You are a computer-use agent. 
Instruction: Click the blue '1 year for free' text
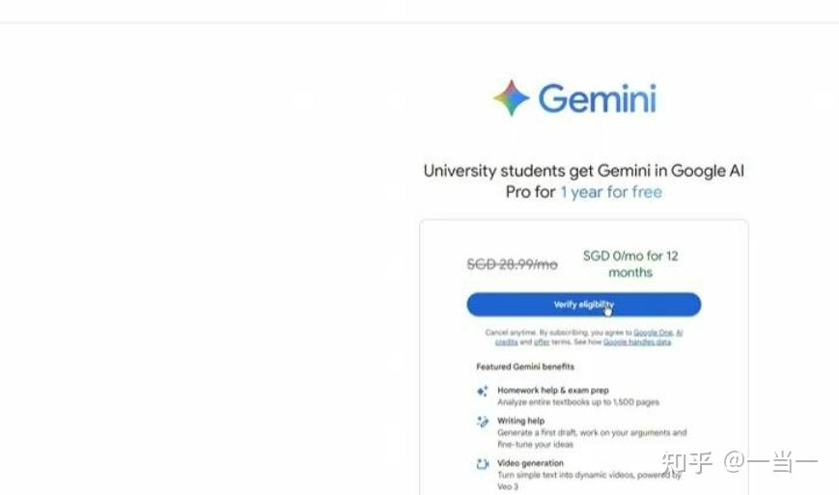pos(611,192)
